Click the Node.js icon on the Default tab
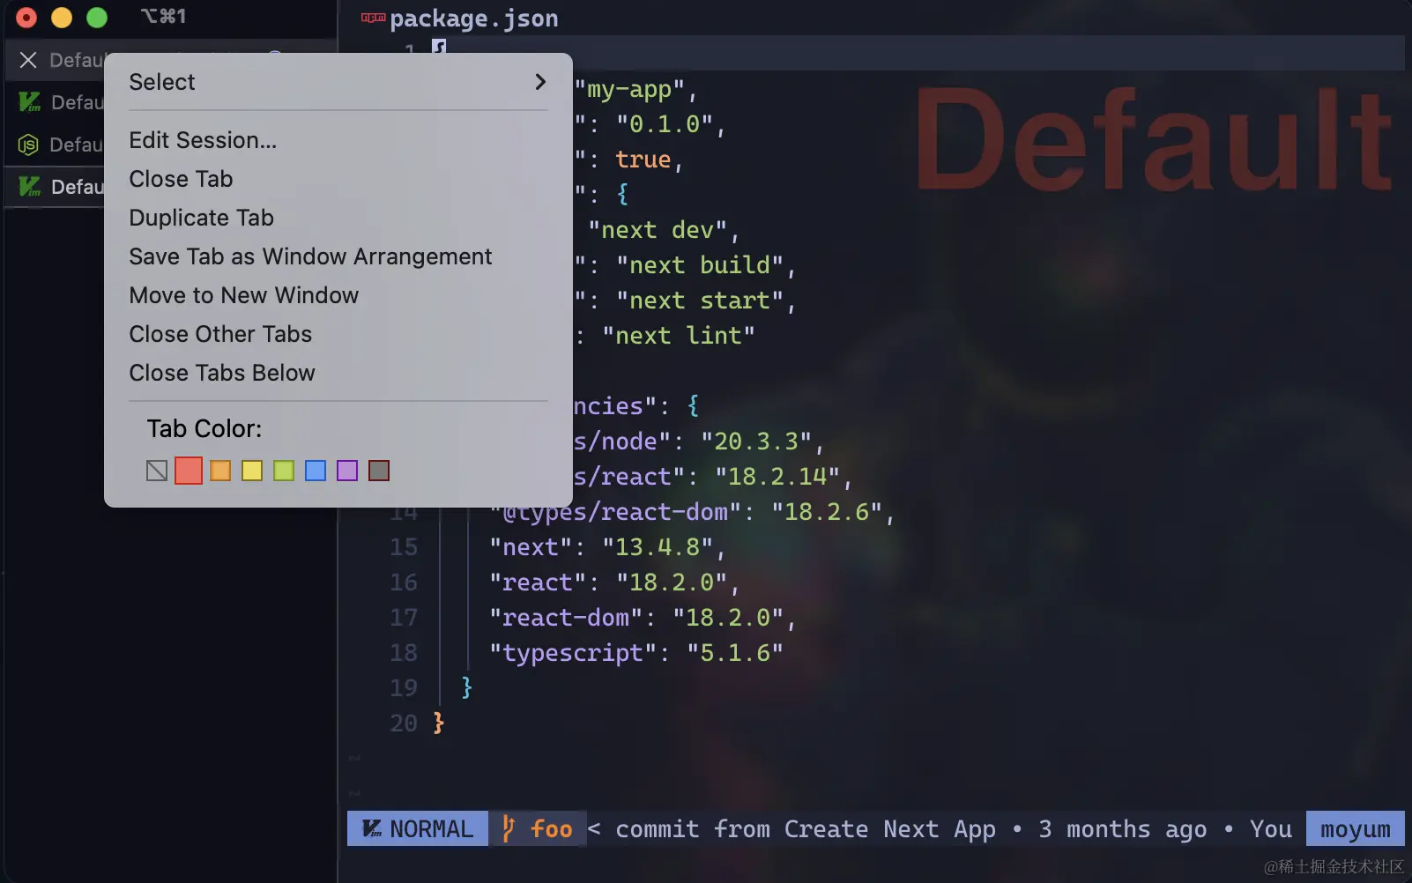1412x883 pixels. (28, 145)
